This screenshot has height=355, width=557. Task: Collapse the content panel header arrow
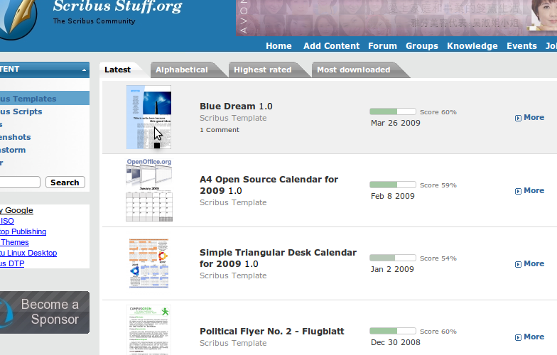pos(84,70)
